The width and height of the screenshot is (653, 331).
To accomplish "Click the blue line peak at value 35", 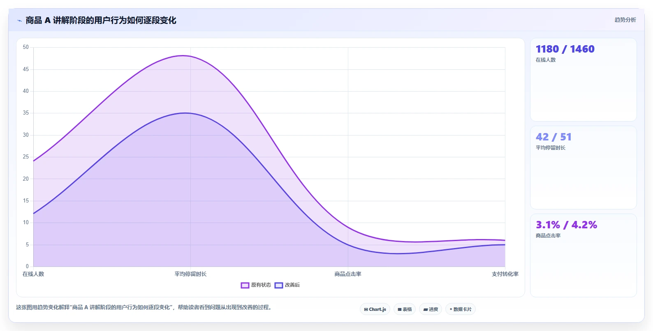I will (186, 113).
